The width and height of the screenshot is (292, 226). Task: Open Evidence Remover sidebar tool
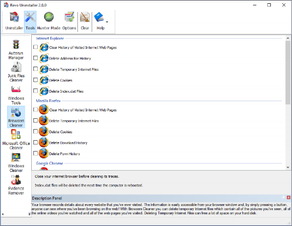click(16, 185)
